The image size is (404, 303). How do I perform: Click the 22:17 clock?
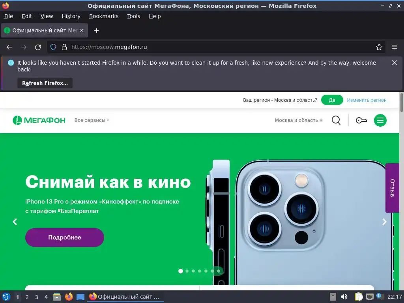click(x=395, y=297)
